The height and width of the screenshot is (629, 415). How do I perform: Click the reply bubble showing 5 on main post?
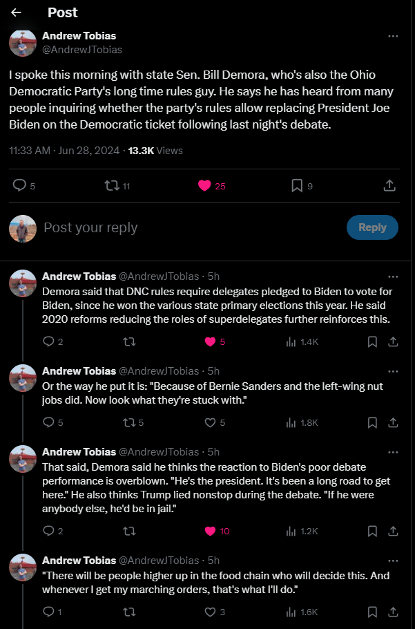(x=24, y=186)
